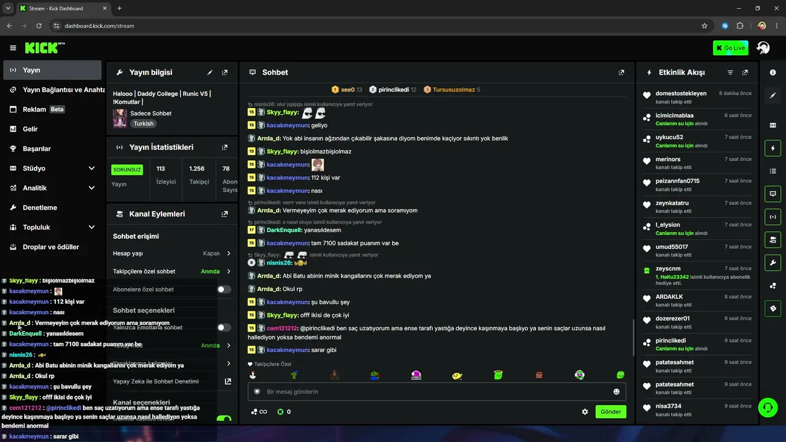The height and width of the screenshot is (442, 786).
Task: Click the Turkish language tag
Action: (x=144, y=123)
